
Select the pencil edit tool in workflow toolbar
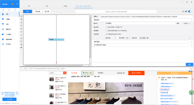point(21,26)
